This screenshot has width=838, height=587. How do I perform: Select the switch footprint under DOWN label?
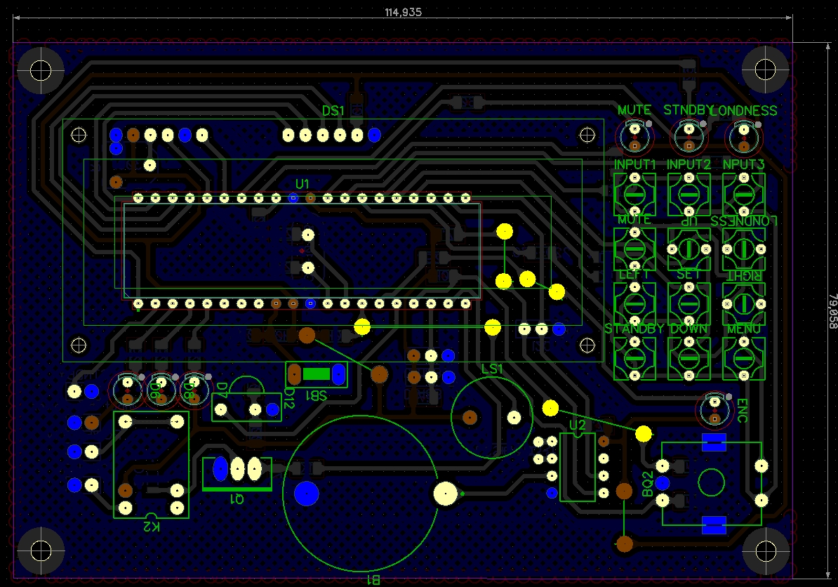(689, 359)
